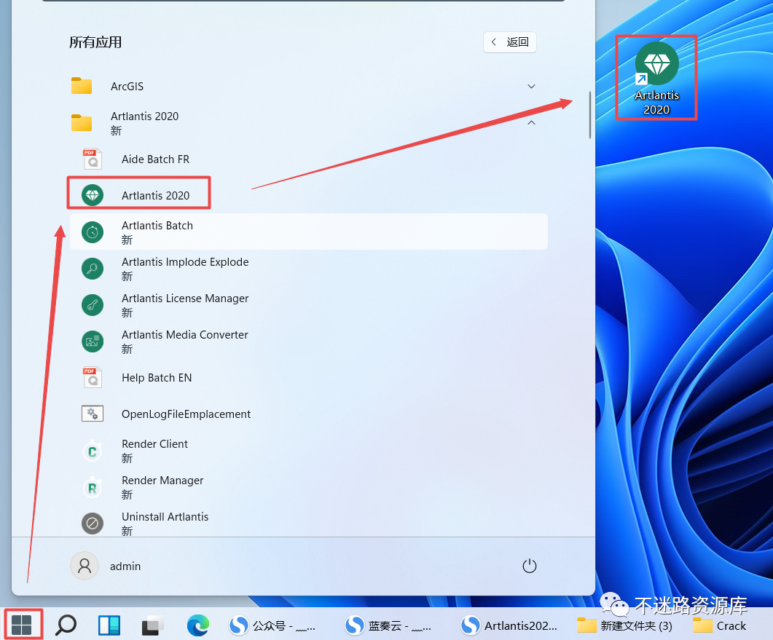The width and height of the screenshot is (773, 640).
Task: Collapse the Artlantis 2020 folder chevron
Action: (x=531, y=122)
